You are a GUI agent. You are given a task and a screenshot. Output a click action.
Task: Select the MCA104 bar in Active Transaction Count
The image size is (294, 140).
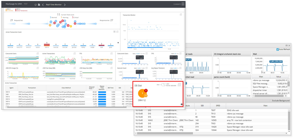click(10, 46)
